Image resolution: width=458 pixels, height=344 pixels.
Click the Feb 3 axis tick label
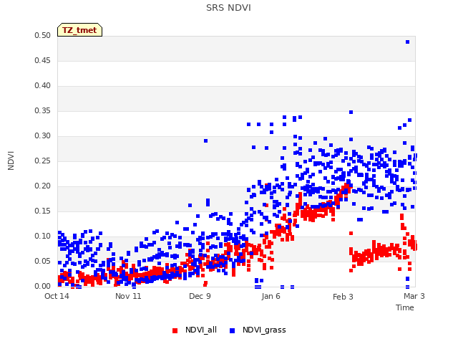(x=343, y=297)
